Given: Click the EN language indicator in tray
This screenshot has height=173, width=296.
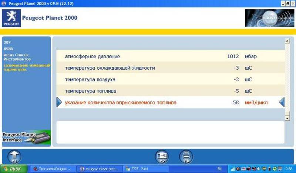Looking at the screenshot, I should pos(220,169).
